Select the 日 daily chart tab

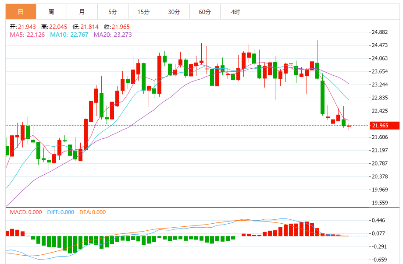tap(21, 12)
